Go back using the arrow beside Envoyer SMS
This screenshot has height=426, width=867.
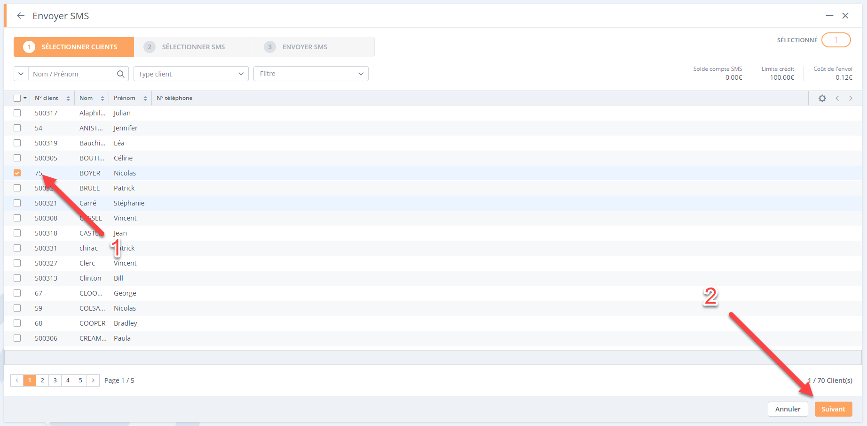(21, 15)
